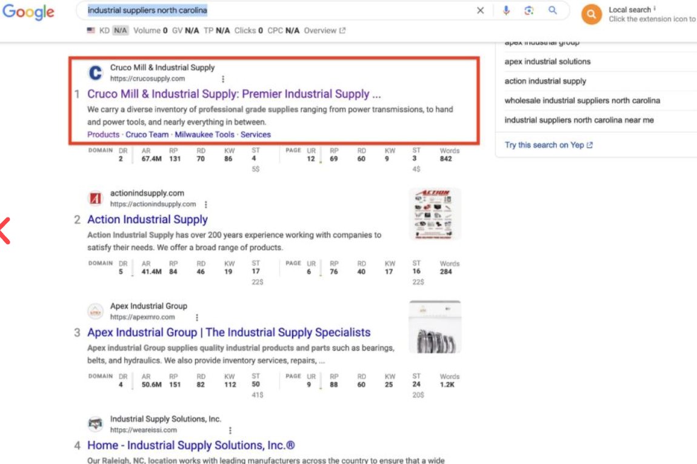This screenshot has width=697, height=464.
Task: Click the https://actionindsupply.com URL text
Action: tap(153, 204)
